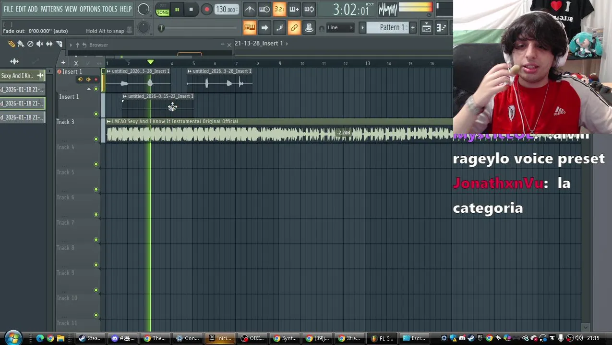Toggle mute for the first Insert 1 track
The width and height of the screenshot is (612, 345).
96,89
